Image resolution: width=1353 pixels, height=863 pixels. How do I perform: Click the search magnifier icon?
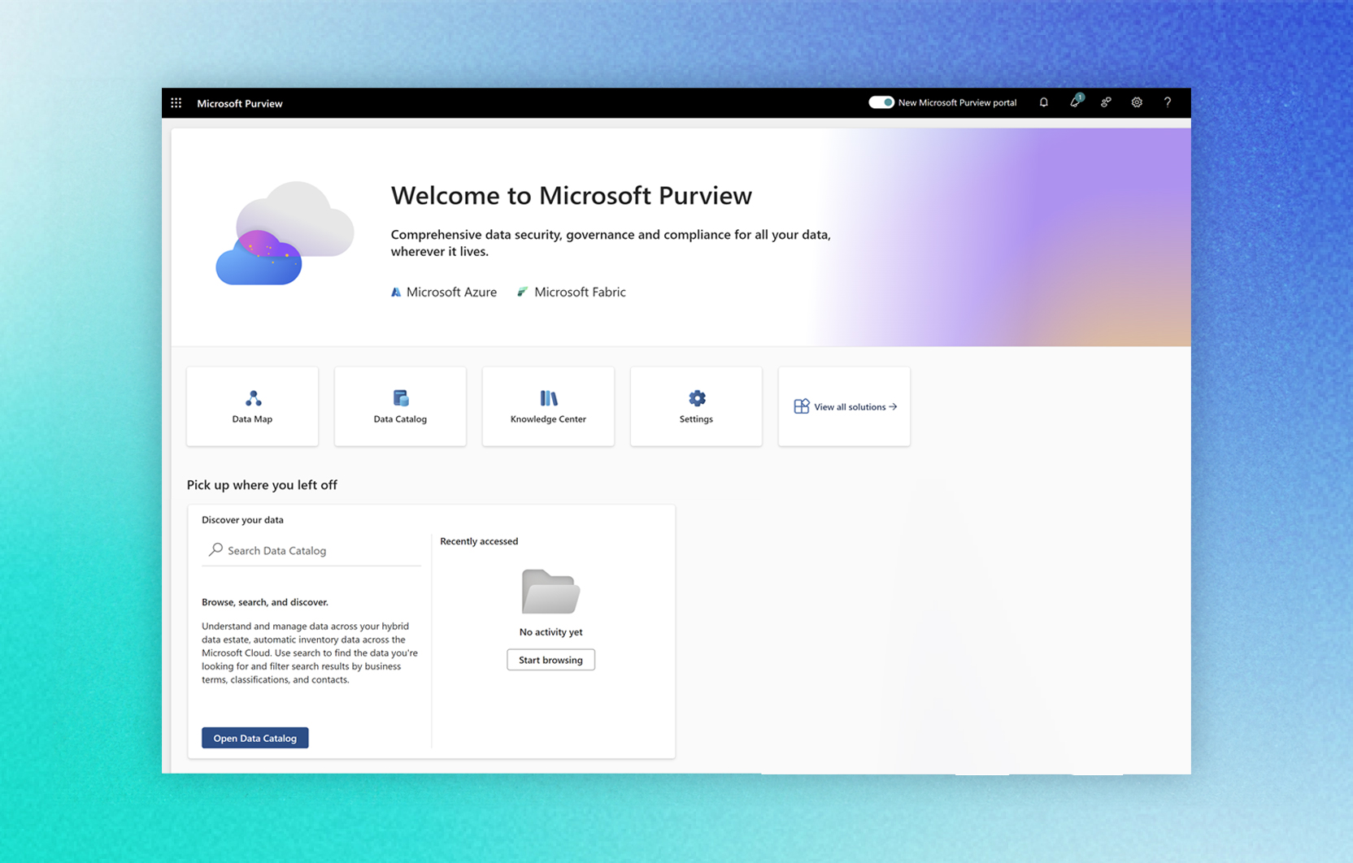tap(215, 550)
